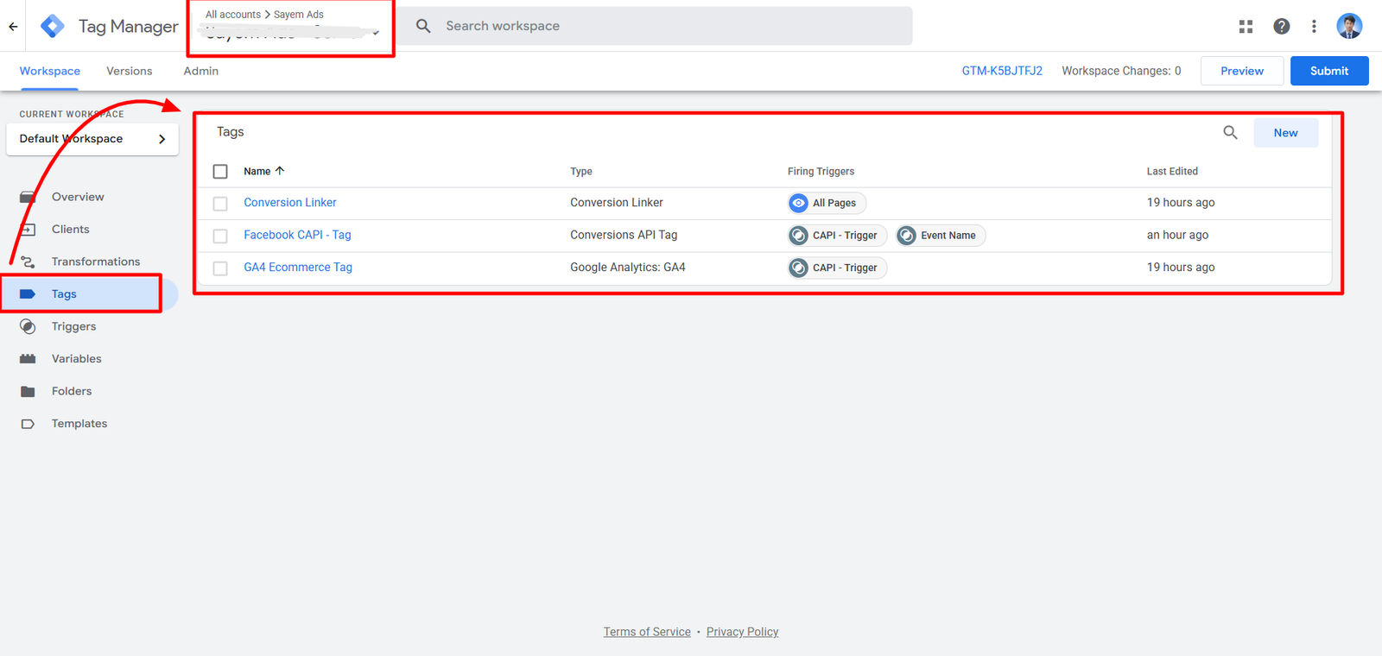1382x656 pixels.
Task: Click the user profile avatar
Action: (x=1348, y=26)
